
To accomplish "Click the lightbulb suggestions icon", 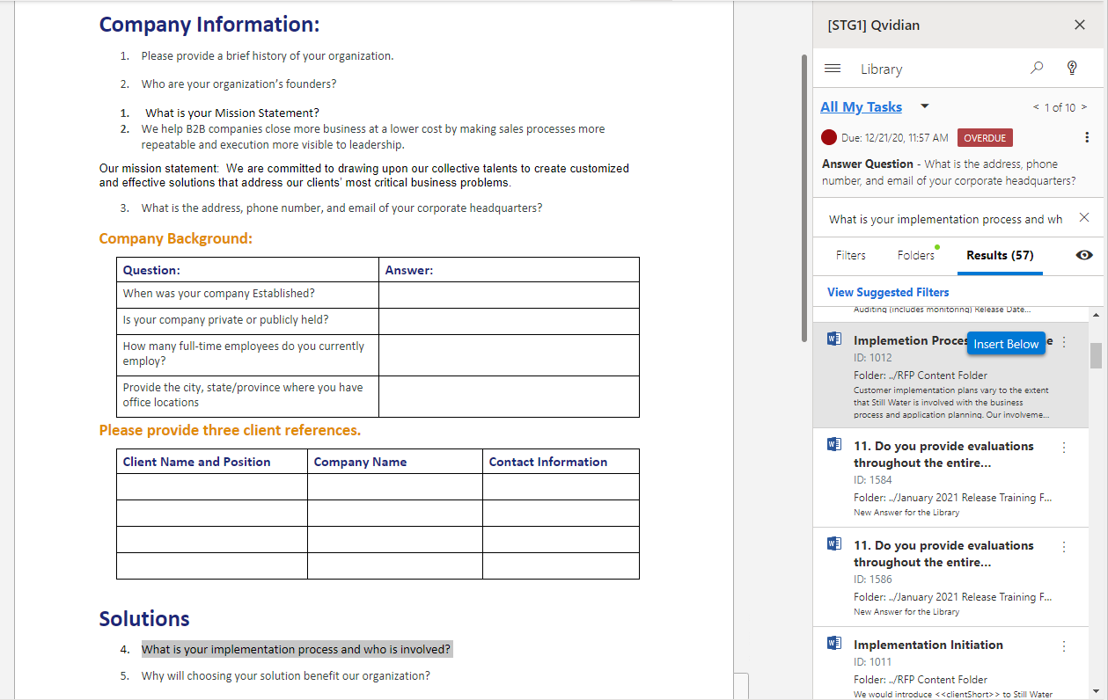I will click(x=1072, y=68).
